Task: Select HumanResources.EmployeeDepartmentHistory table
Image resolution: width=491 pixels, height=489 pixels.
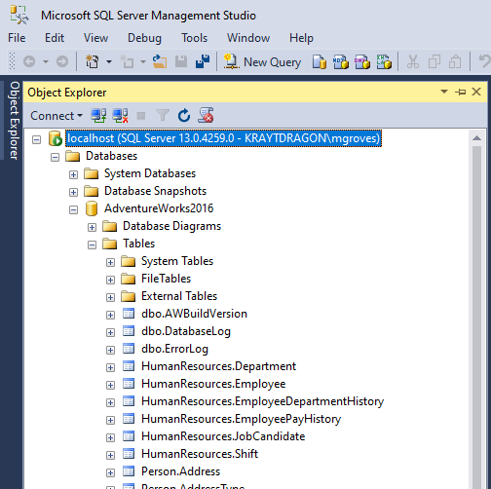Action: coord(262,401)
